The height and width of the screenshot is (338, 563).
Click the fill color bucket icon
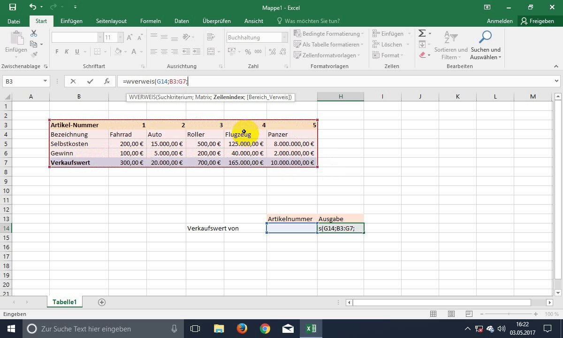pos(118,52)
